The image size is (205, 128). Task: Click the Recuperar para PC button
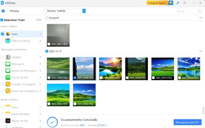point(187,122)
